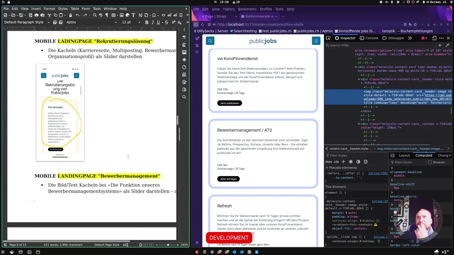Switch to the Debugger tab in DevTools

(393, 38)
